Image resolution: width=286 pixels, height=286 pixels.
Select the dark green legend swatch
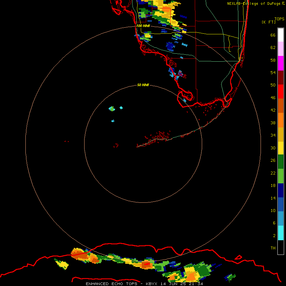(x=281, y=162)
